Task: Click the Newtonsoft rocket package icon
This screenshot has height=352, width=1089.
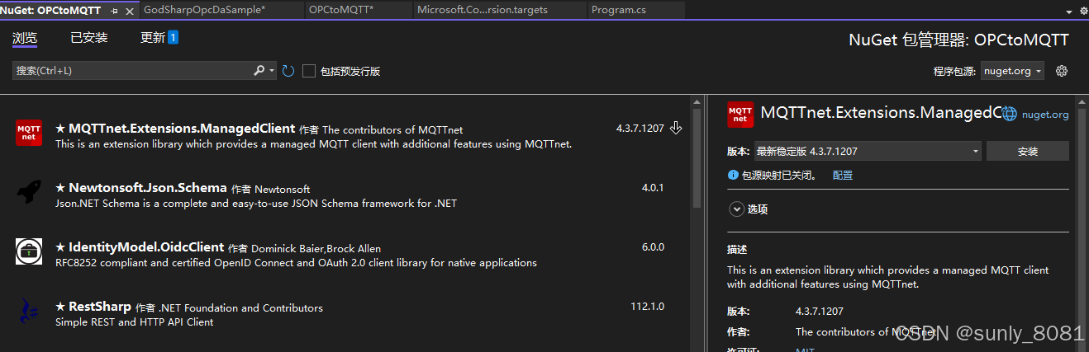Action: [29, 191]
